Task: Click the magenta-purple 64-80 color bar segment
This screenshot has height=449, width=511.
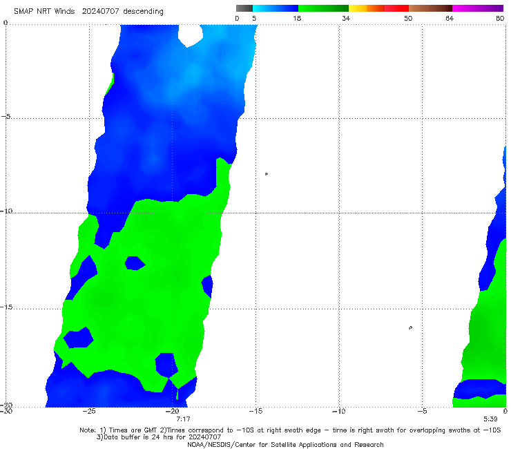Action: click(478, 8)
